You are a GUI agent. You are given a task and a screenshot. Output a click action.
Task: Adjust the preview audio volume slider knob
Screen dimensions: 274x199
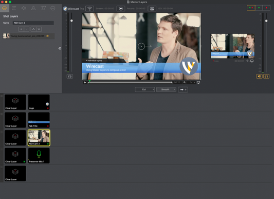click(x=71, y=21)
